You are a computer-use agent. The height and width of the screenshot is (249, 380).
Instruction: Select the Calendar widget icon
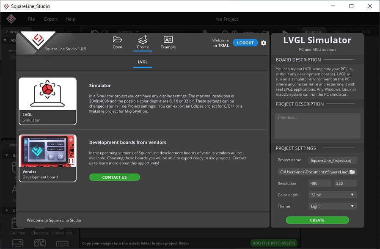17,223
